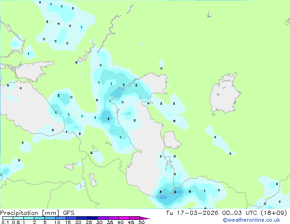Click the '6' precipitation value on map

(x=175, y=192)
